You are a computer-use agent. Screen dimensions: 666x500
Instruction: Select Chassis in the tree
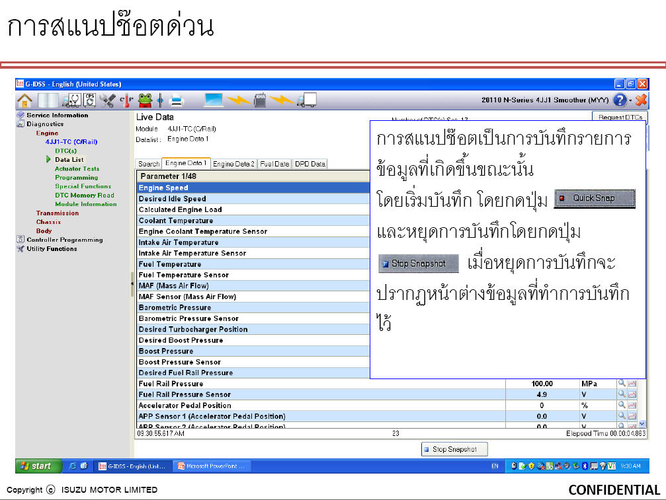(x=48, y=222)
